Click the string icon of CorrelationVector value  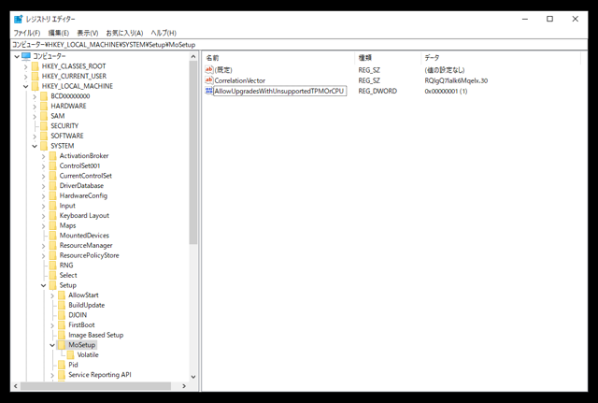209,80
